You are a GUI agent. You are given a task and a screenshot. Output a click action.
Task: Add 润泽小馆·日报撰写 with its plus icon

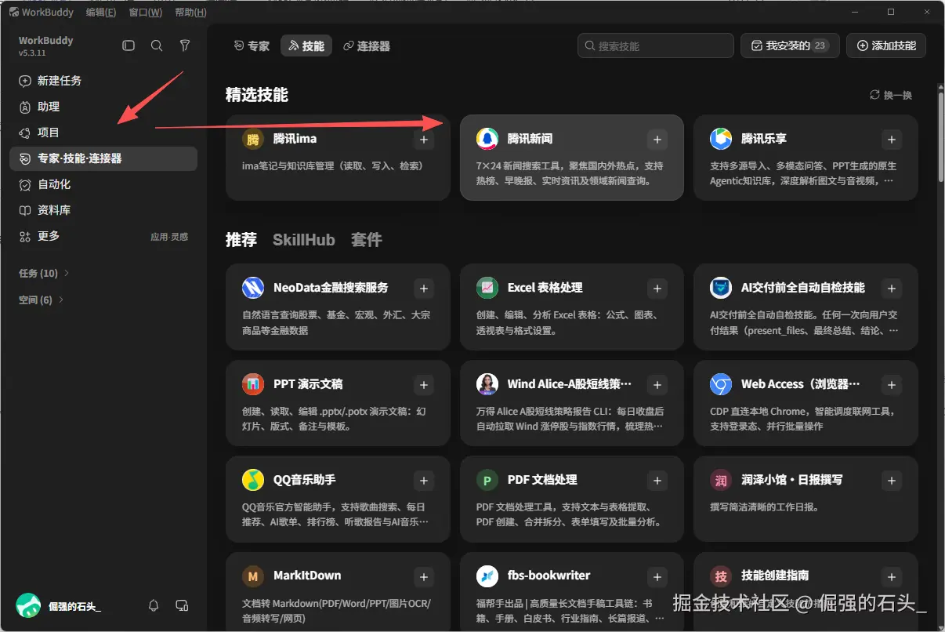(891, 481)
